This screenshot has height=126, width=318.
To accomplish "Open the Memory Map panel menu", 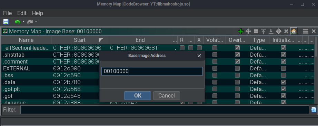I will coord(306,31).
